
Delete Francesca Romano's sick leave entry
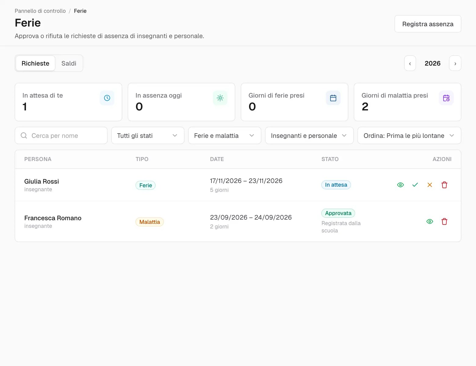tap(444, 221)
